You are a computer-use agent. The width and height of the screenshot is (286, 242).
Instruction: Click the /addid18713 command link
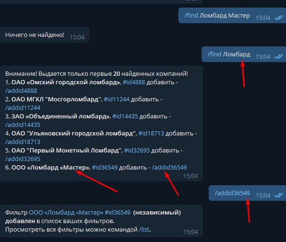click(x=23, y=142)
